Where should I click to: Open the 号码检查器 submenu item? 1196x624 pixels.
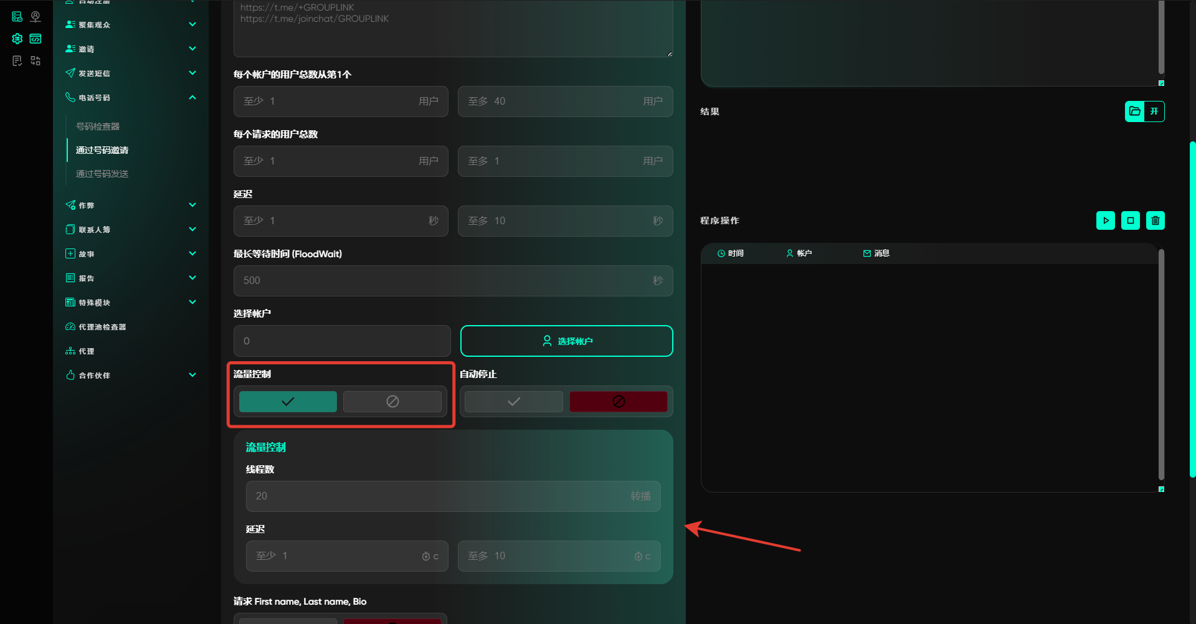point(98,126)
